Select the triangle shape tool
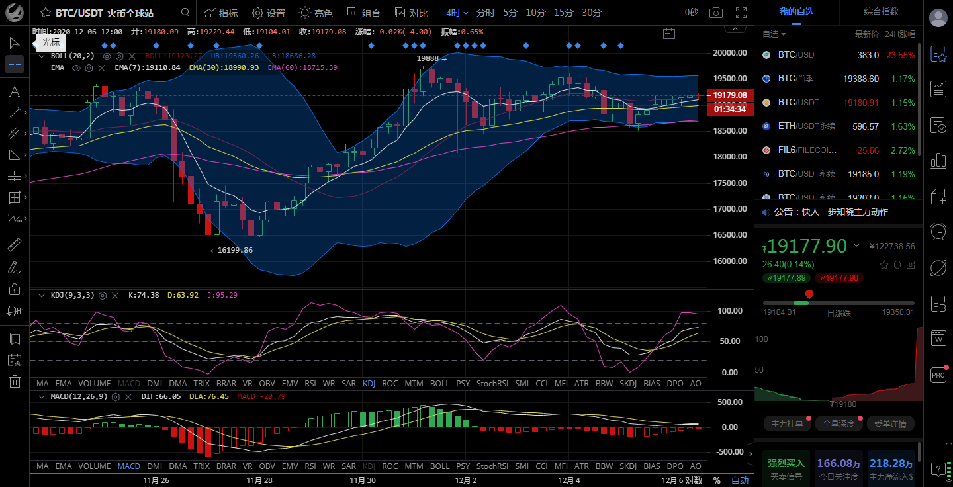953x487 pixels. tap(14, 155)
